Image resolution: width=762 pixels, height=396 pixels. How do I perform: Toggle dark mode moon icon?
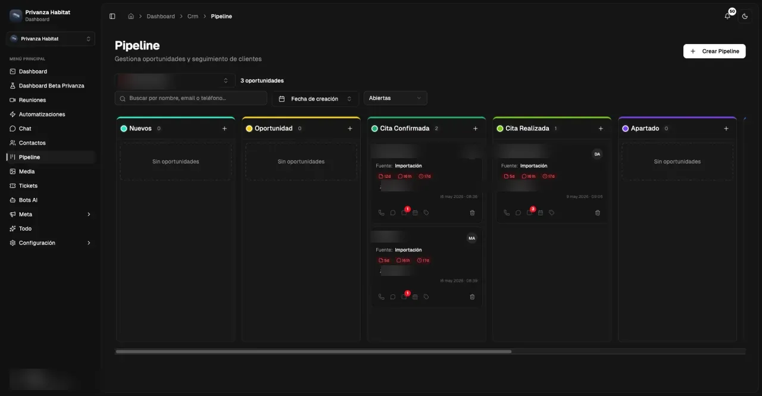(x=745, y=17)
